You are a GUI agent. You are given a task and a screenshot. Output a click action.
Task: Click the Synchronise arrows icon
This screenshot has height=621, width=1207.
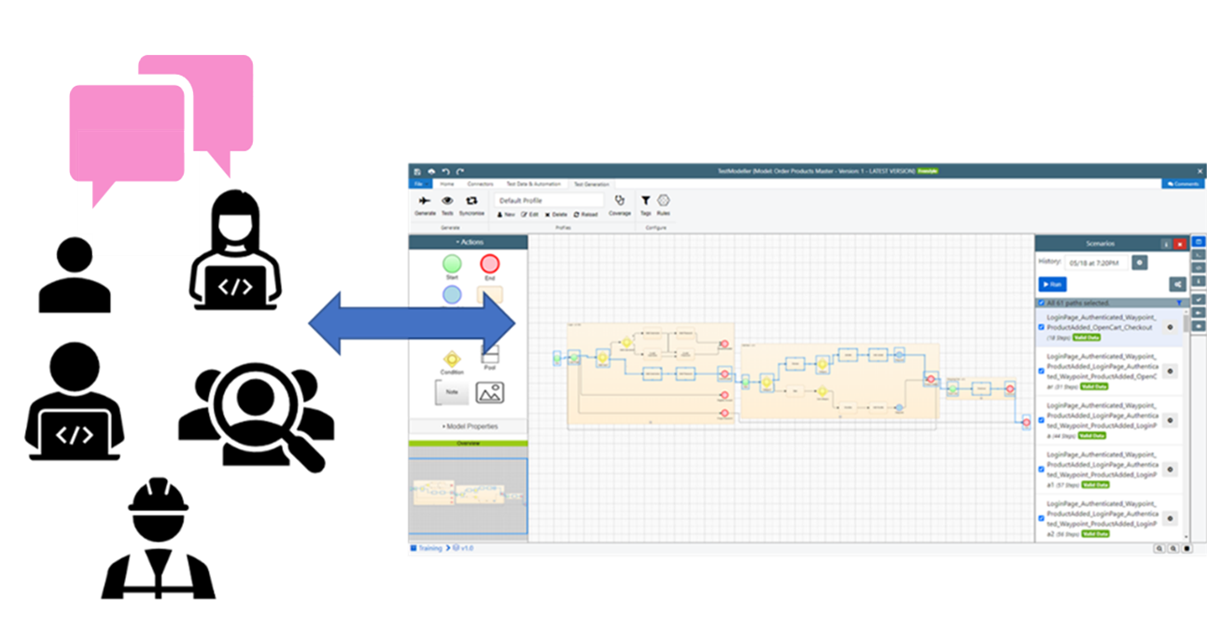click(471, 201)
